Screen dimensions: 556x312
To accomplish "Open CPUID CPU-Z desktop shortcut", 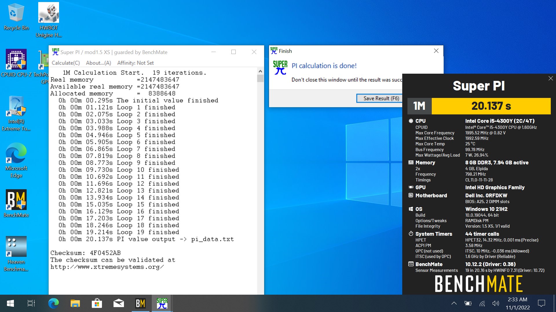I will [16, 63].
